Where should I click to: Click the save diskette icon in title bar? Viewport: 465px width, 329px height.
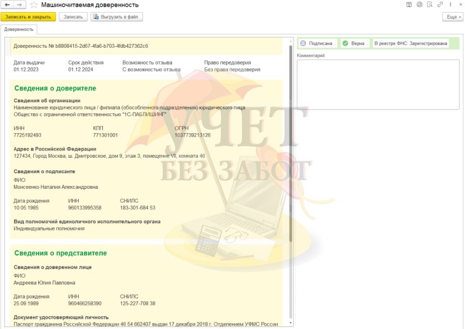409,5
